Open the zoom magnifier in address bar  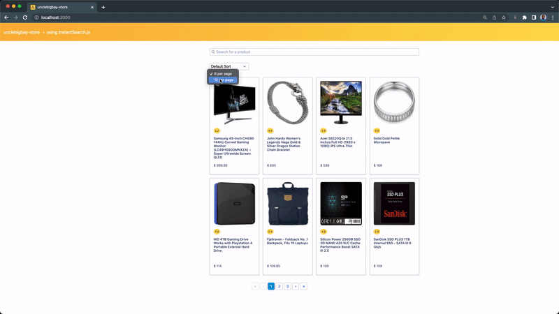coord(485,17)
